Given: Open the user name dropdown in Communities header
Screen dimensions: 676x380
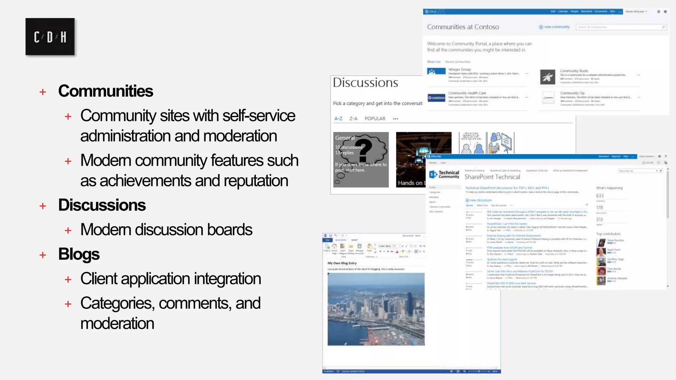Looking at the screenshot, I should (x=636, y=12).
